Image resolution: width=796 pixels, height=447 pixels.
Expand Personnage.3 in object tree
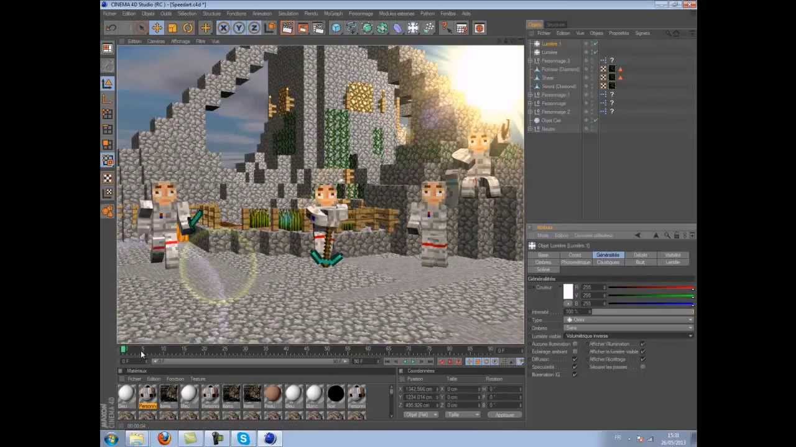coord(530,61)
